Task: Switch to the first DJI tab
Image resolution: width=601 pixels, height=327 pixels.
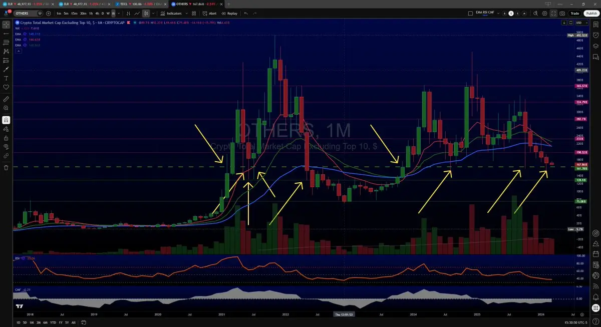Action: click(28, 4)
